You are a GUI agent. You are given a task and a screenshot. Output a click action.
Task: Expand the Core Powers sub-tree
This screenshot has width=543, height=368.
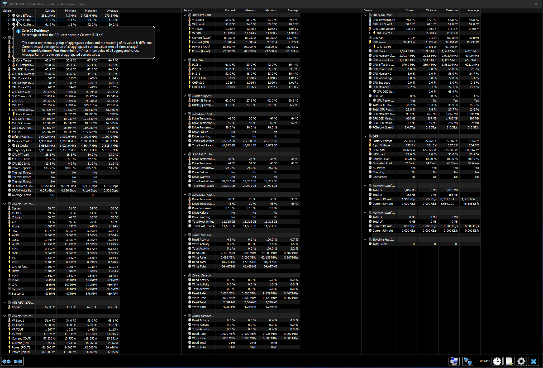coord(9,114)
